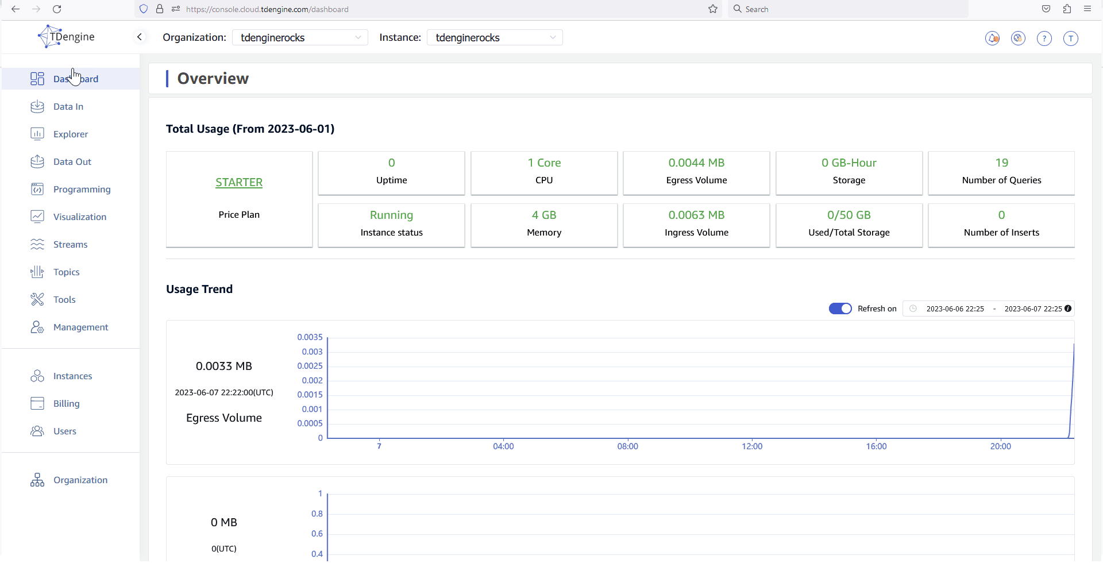This screenshot has height=563, width=1103.
Task: Click the usage trend start date field
Action: coord(955,309)
